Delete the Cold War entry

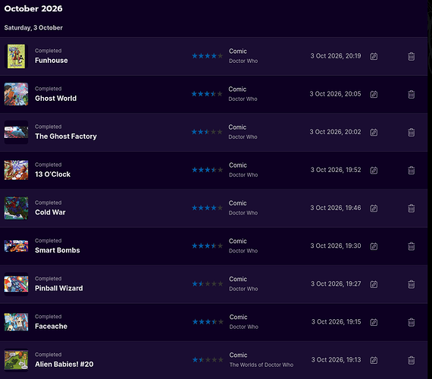411,208
